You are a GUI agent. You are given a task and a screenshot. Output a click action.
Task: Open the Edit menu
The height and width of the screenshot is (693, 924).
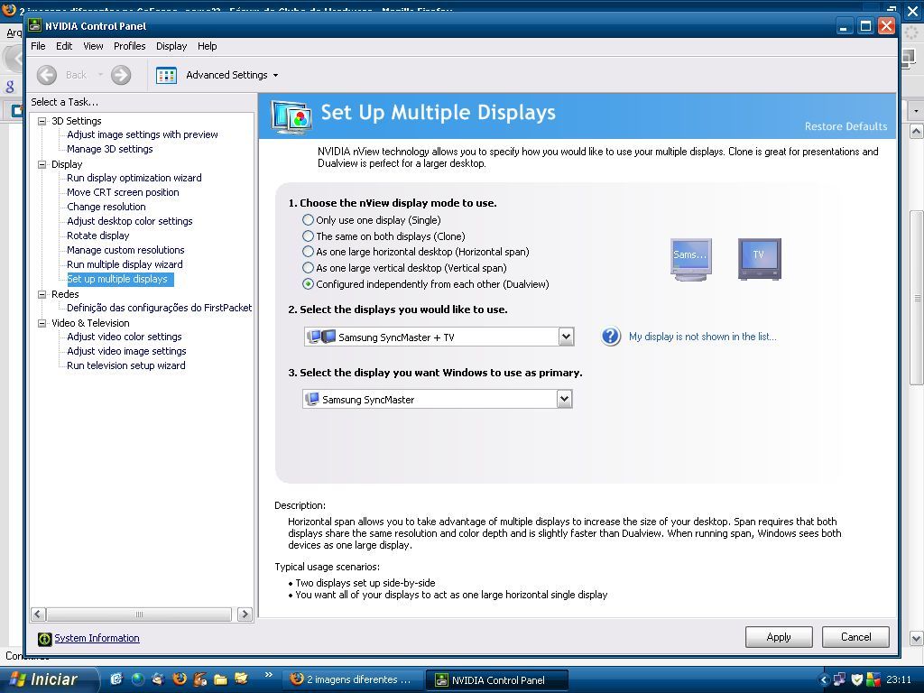pyautogui.click(x=64, y=46)
